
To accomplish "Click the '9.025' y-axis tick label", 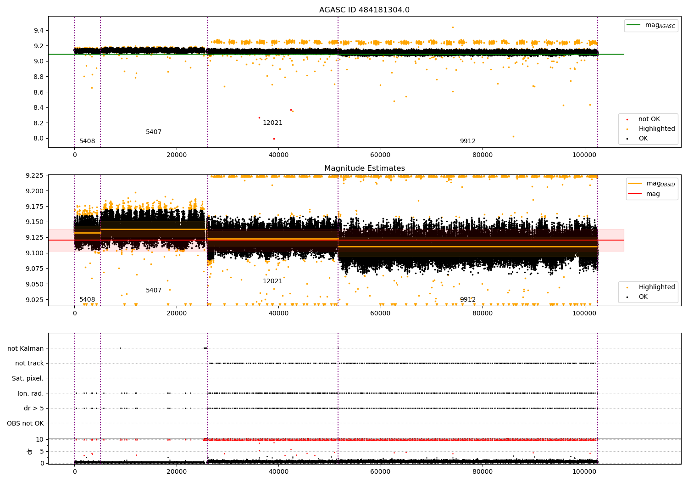I will click(x=35, y=299).
